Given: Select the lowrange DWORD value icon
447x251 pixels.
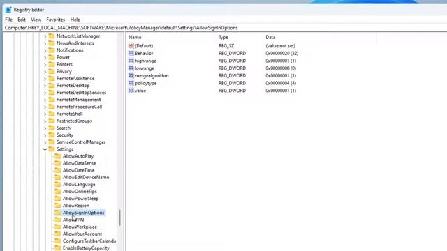Looking at the screenshot, I should click(x=131, y=68).
